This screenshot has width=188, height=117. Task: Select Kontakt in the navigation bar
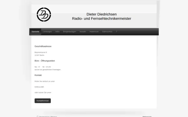click(x=83, y=32)
